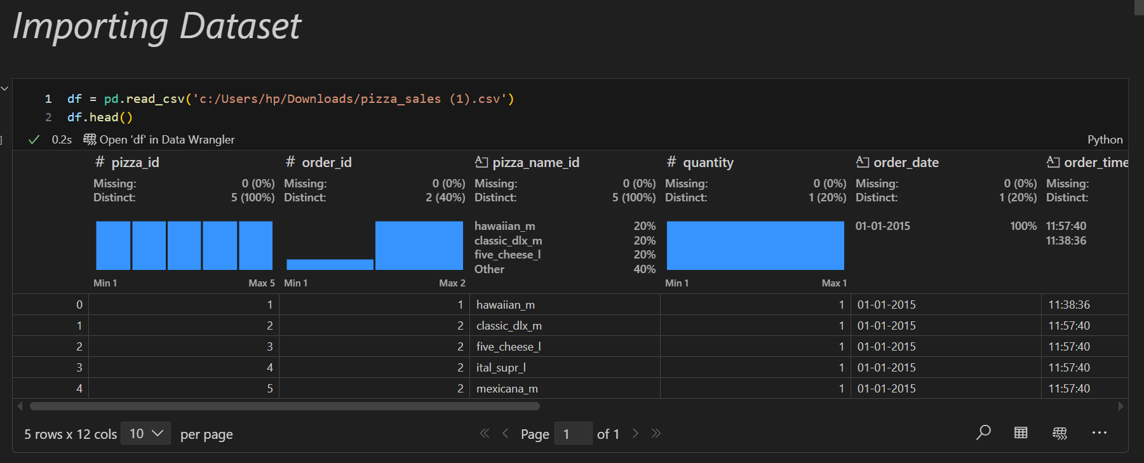The width and height of the screenshot is (1144, 463).
Task: Open the more actions ellipsis menu
Action: (x=1100, y=433)
